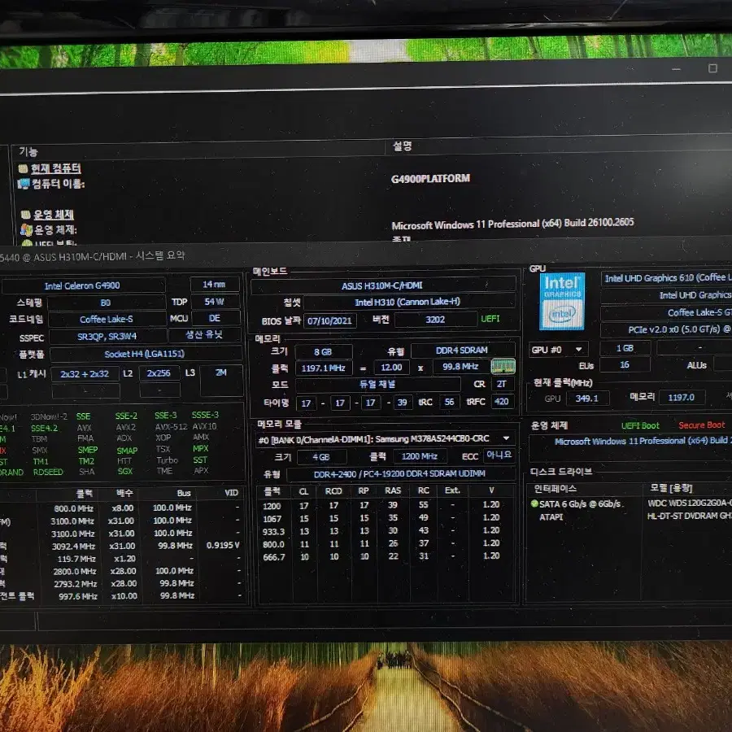732x732 pixels.
Task: Click the 1 GB GPU memory field
Action: tap(625, 348)
